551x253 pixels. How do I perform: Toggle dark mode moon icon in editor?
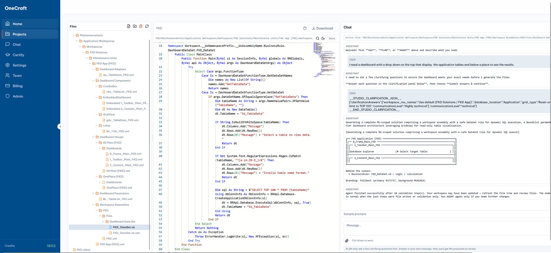click(x=323, y=38)
